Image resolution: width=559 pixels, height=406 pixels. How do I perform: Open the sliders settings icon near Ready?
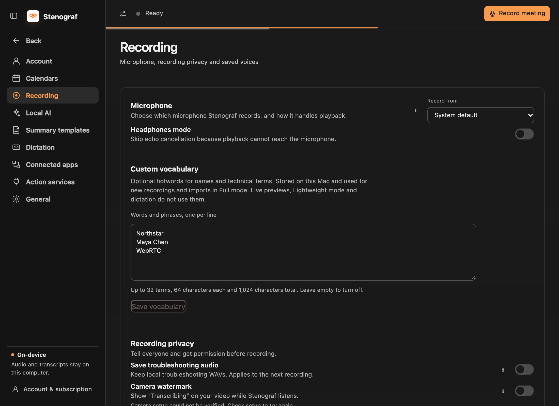pyautogui.click(x=123, y=13)
